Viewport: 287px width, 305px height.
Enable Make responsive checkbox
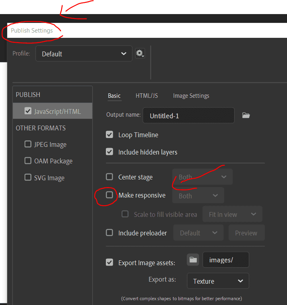[109, 195]
